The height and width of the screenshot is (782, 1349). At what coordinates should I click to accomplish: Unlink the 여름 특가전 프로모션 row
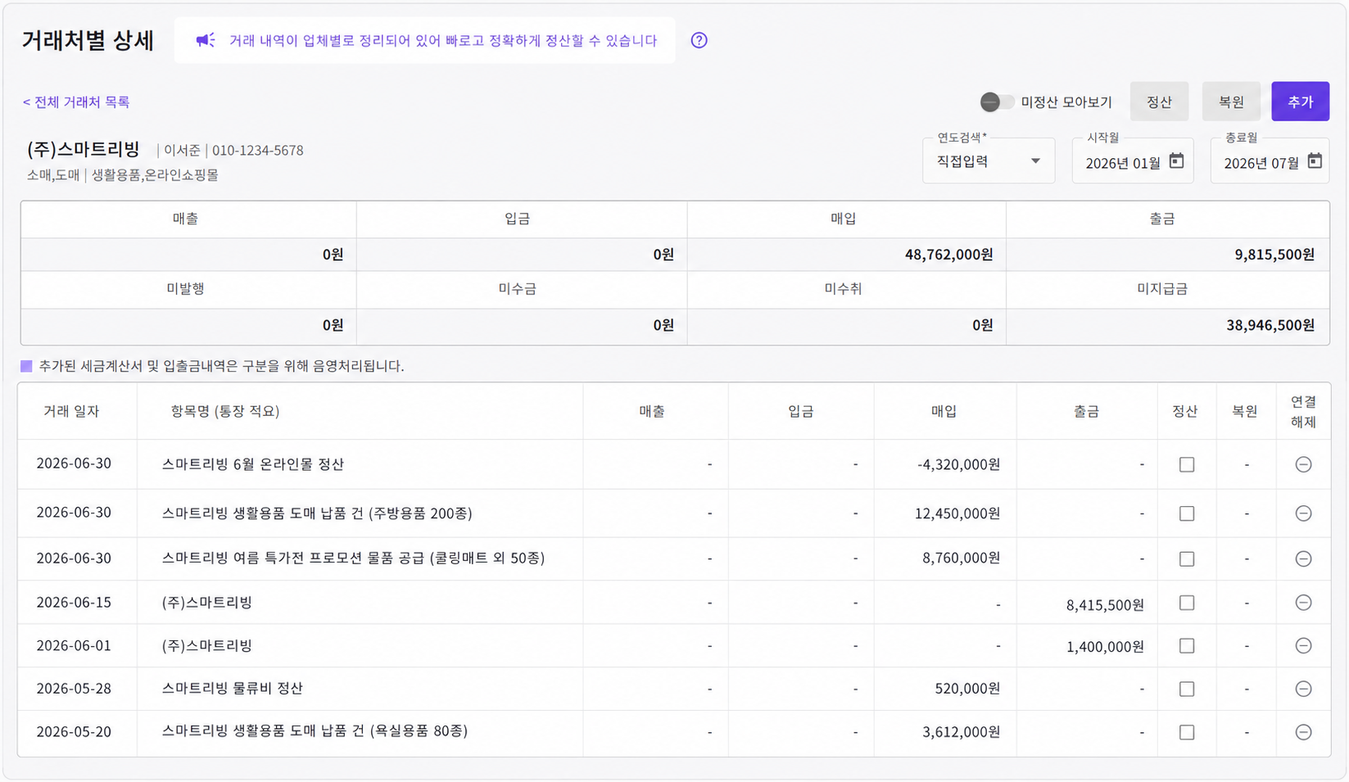[x=1303, y=558]
